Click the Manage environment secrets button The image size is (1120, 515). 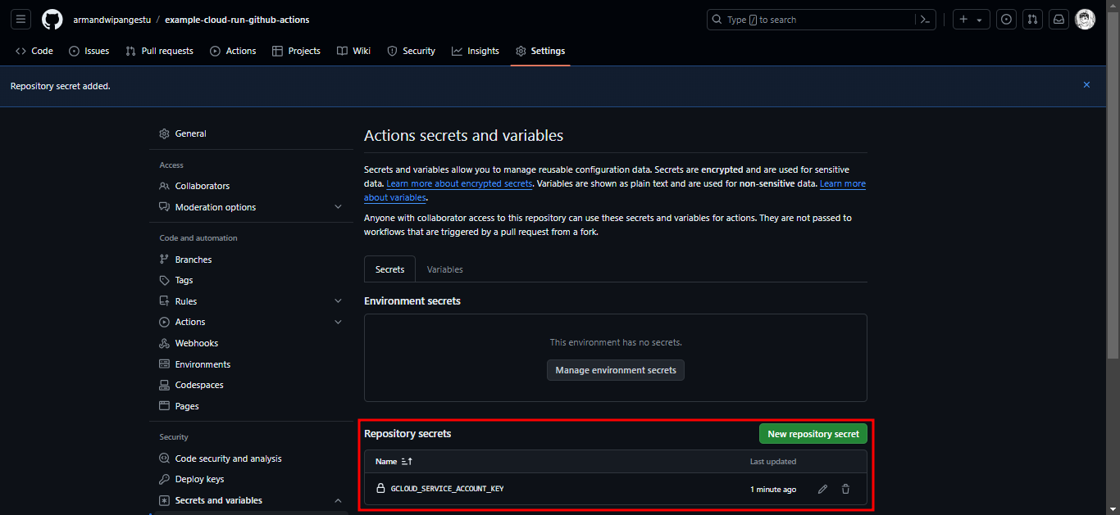tap(615, 370)
